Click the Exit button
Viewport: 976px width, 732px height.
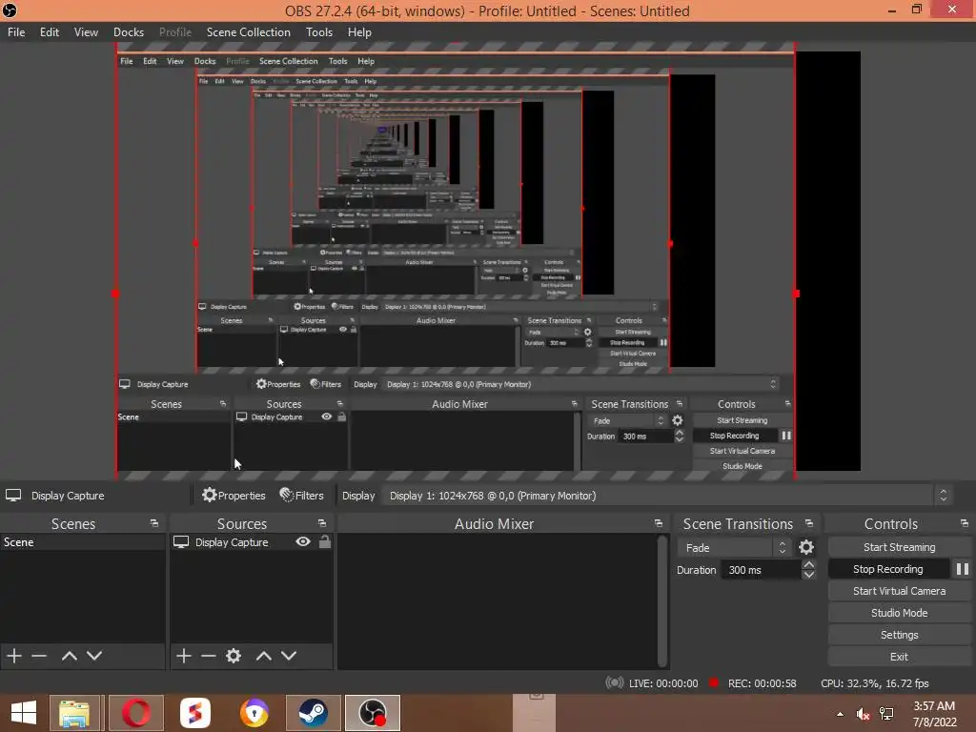point(900,657)
